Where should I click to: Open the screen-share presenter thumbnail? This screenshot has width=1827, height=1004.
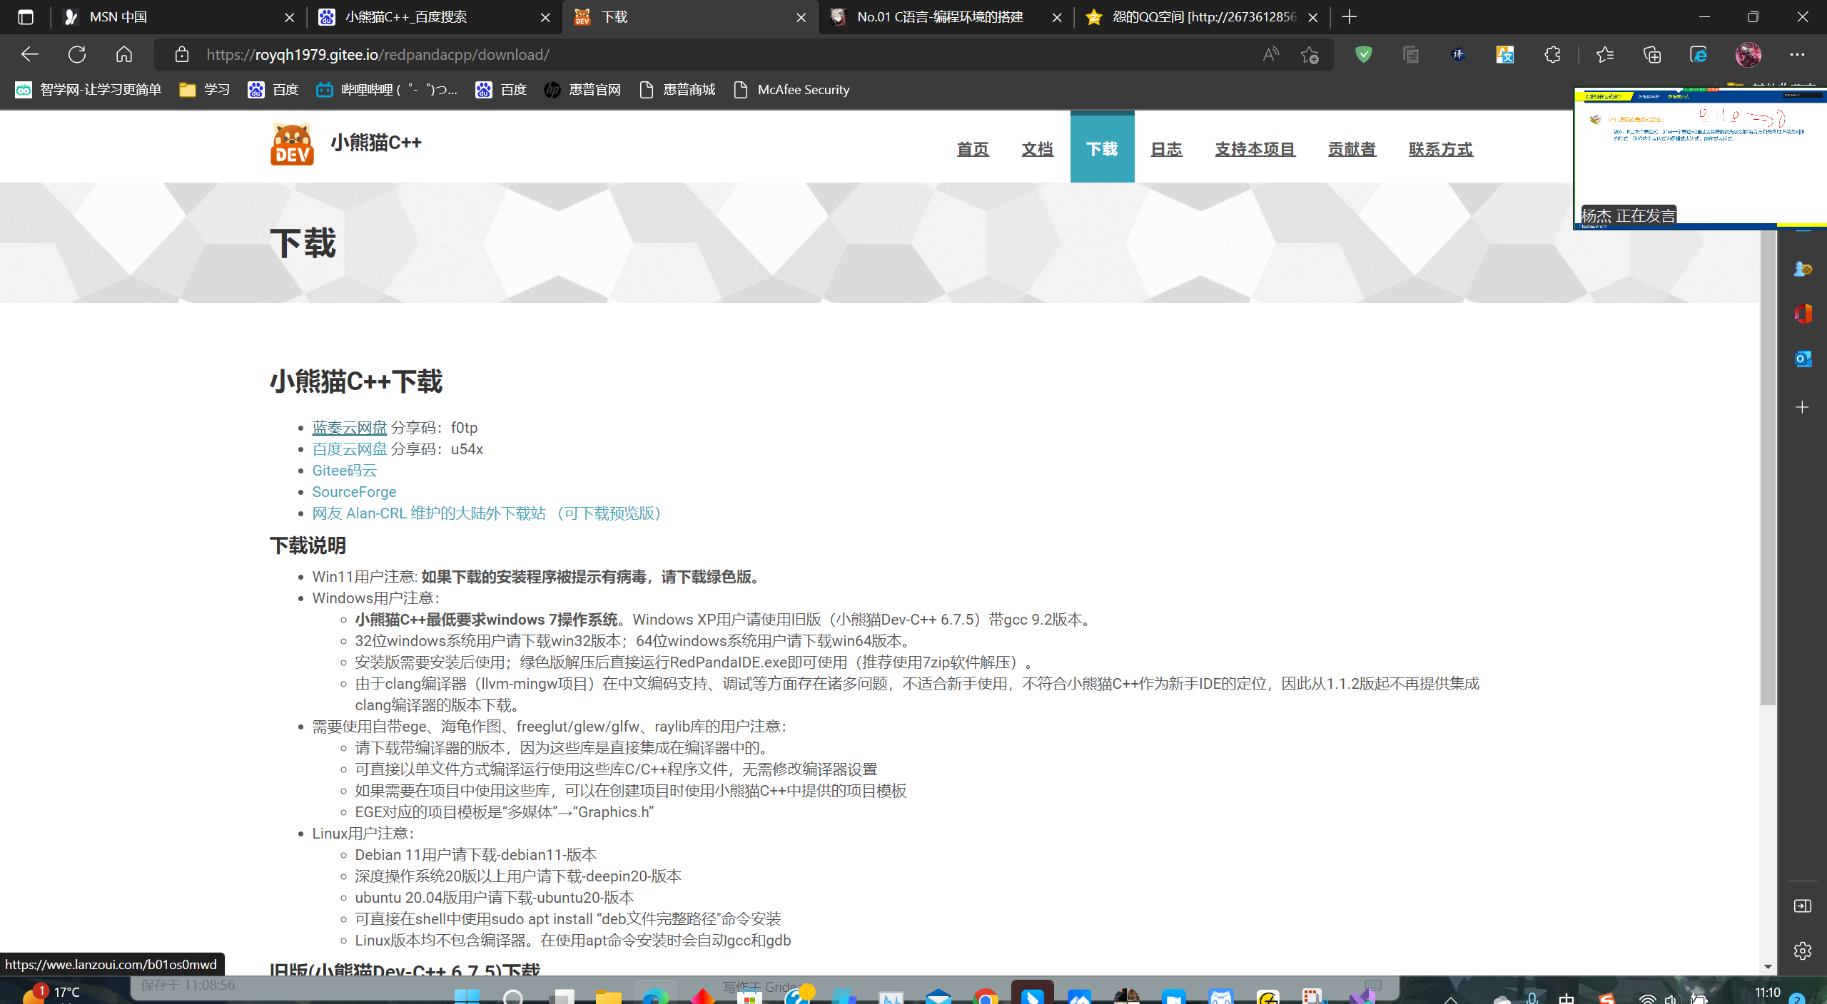tap(1700, 158)
